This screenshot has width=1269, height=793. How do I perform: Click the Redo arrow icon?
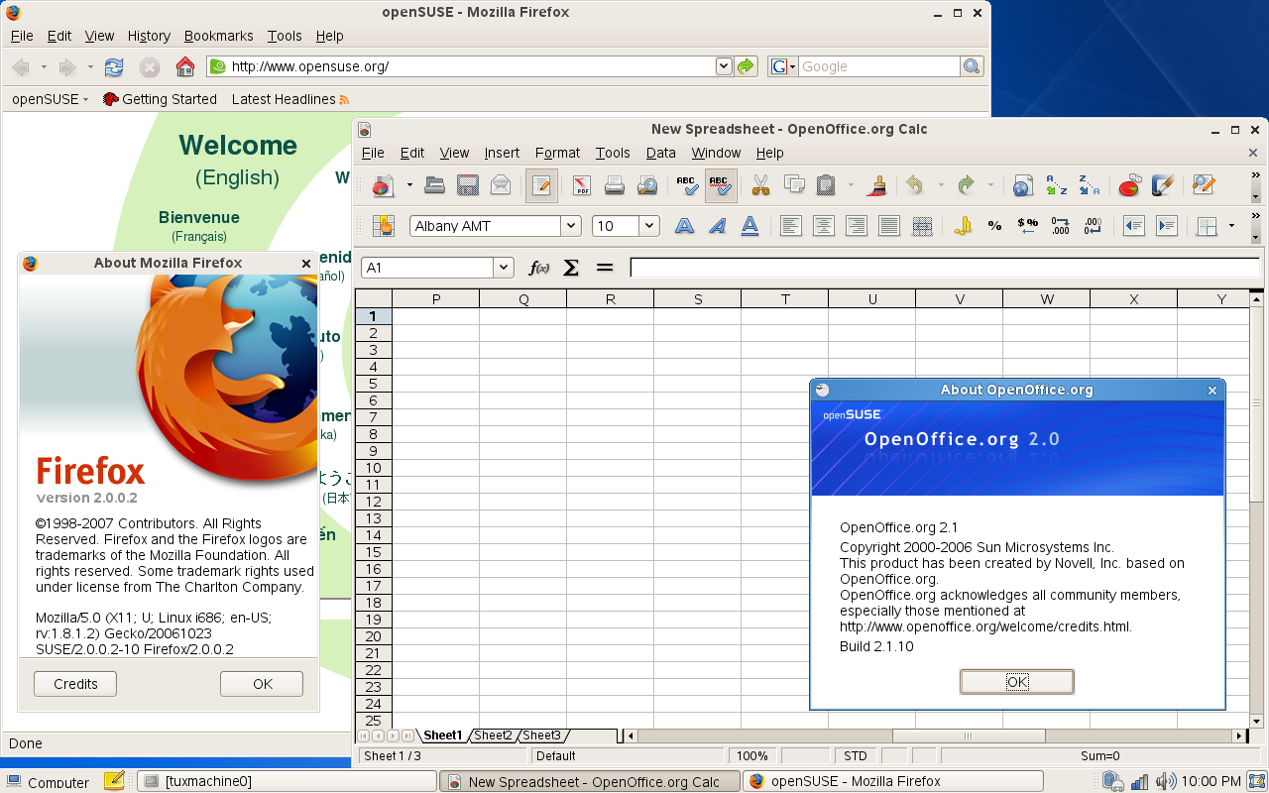967,185
